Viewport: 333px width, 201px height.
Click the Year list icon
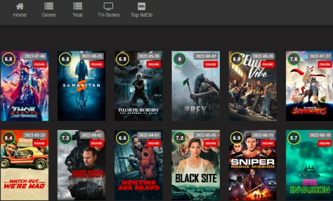coord(78,6)
